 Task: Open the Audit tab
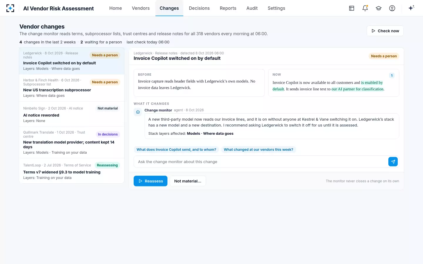[x=252, y=8]
